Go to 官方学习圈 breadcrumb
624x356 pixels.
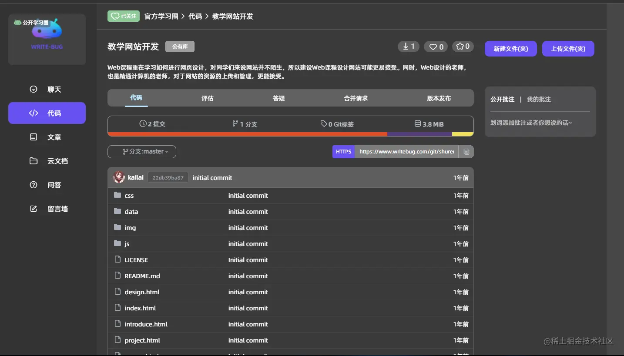point(161,16)
